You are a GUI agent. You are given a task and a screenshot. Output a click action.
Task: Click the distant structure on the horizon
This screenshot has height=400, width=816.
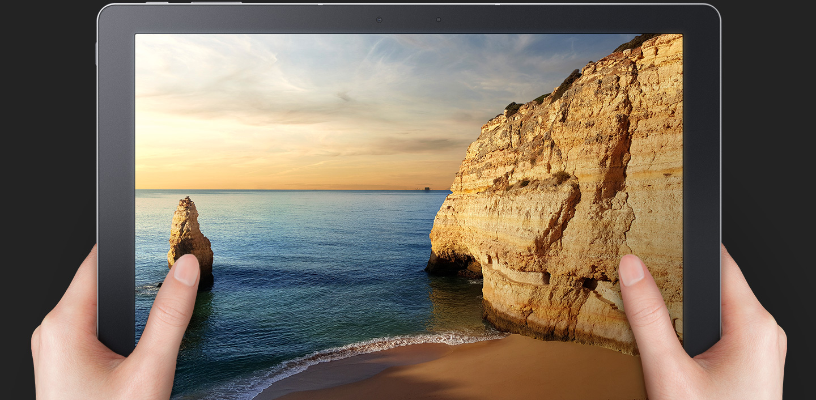point(427,188)
